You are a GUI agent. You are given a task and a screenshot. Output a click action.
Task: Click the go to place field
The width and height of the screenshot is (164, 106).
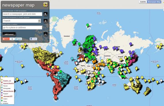point(22,27)
